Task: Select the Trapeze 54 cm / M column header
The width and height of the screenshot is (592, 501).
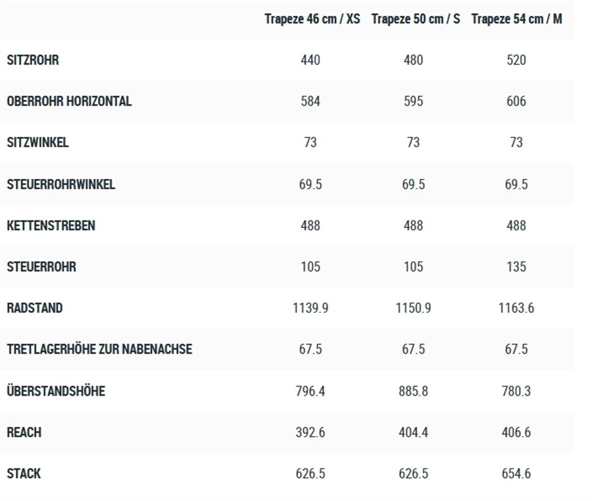Action: click(517, 19)
